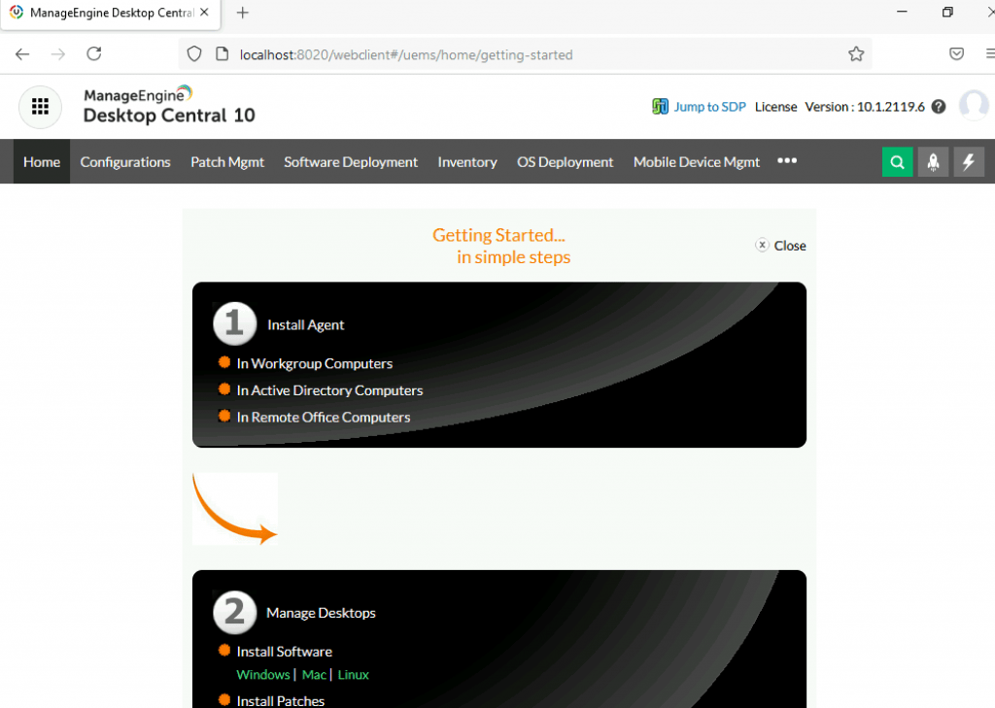Close the Getting Started panel
Image resolution: width=995 pixels, height=708 pixels.
pyautogui.click(x=780, y=246)
